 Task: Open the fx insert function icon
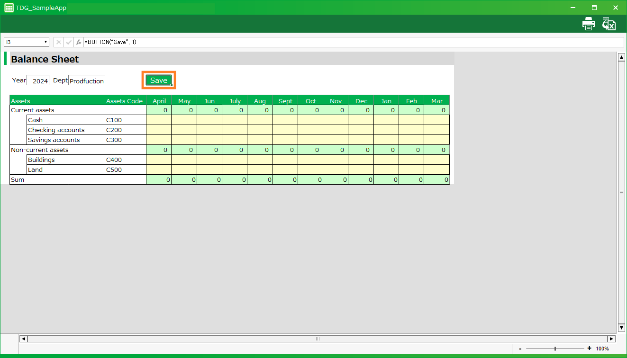click(x=79, y=42)
